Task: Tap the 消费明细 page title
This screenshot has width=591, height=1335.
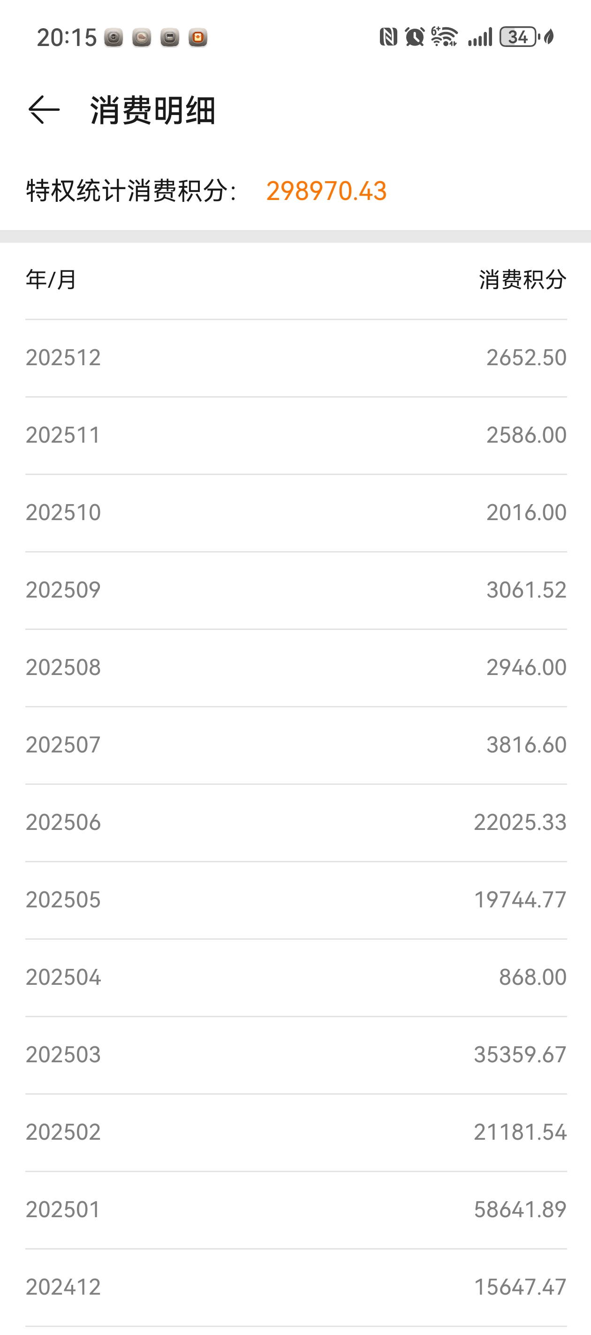Action: point(153,110)
